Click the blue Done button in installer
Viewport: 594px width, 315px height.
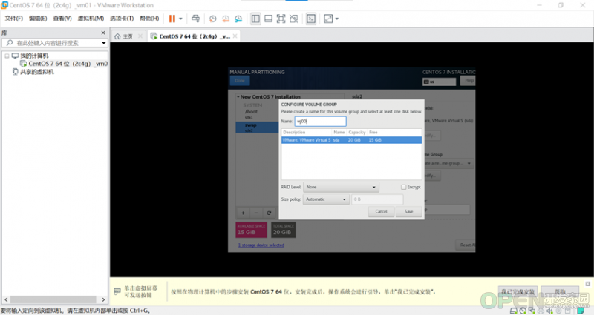click(x=240, y=80)
